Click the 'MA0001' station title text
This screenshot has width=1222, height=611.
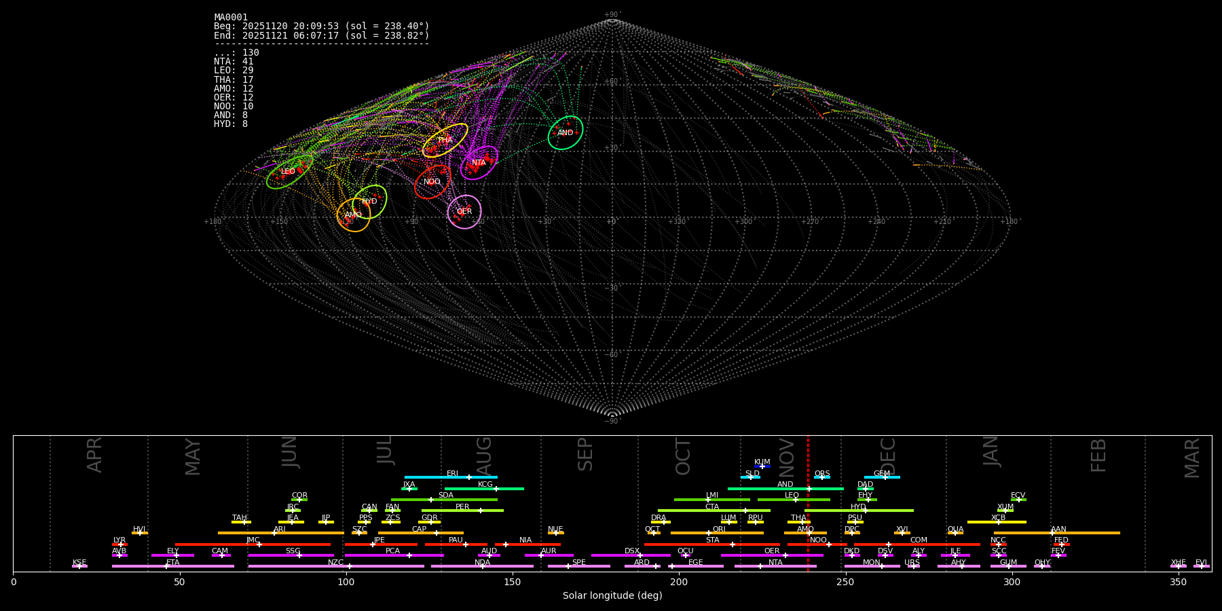point(231,18)
